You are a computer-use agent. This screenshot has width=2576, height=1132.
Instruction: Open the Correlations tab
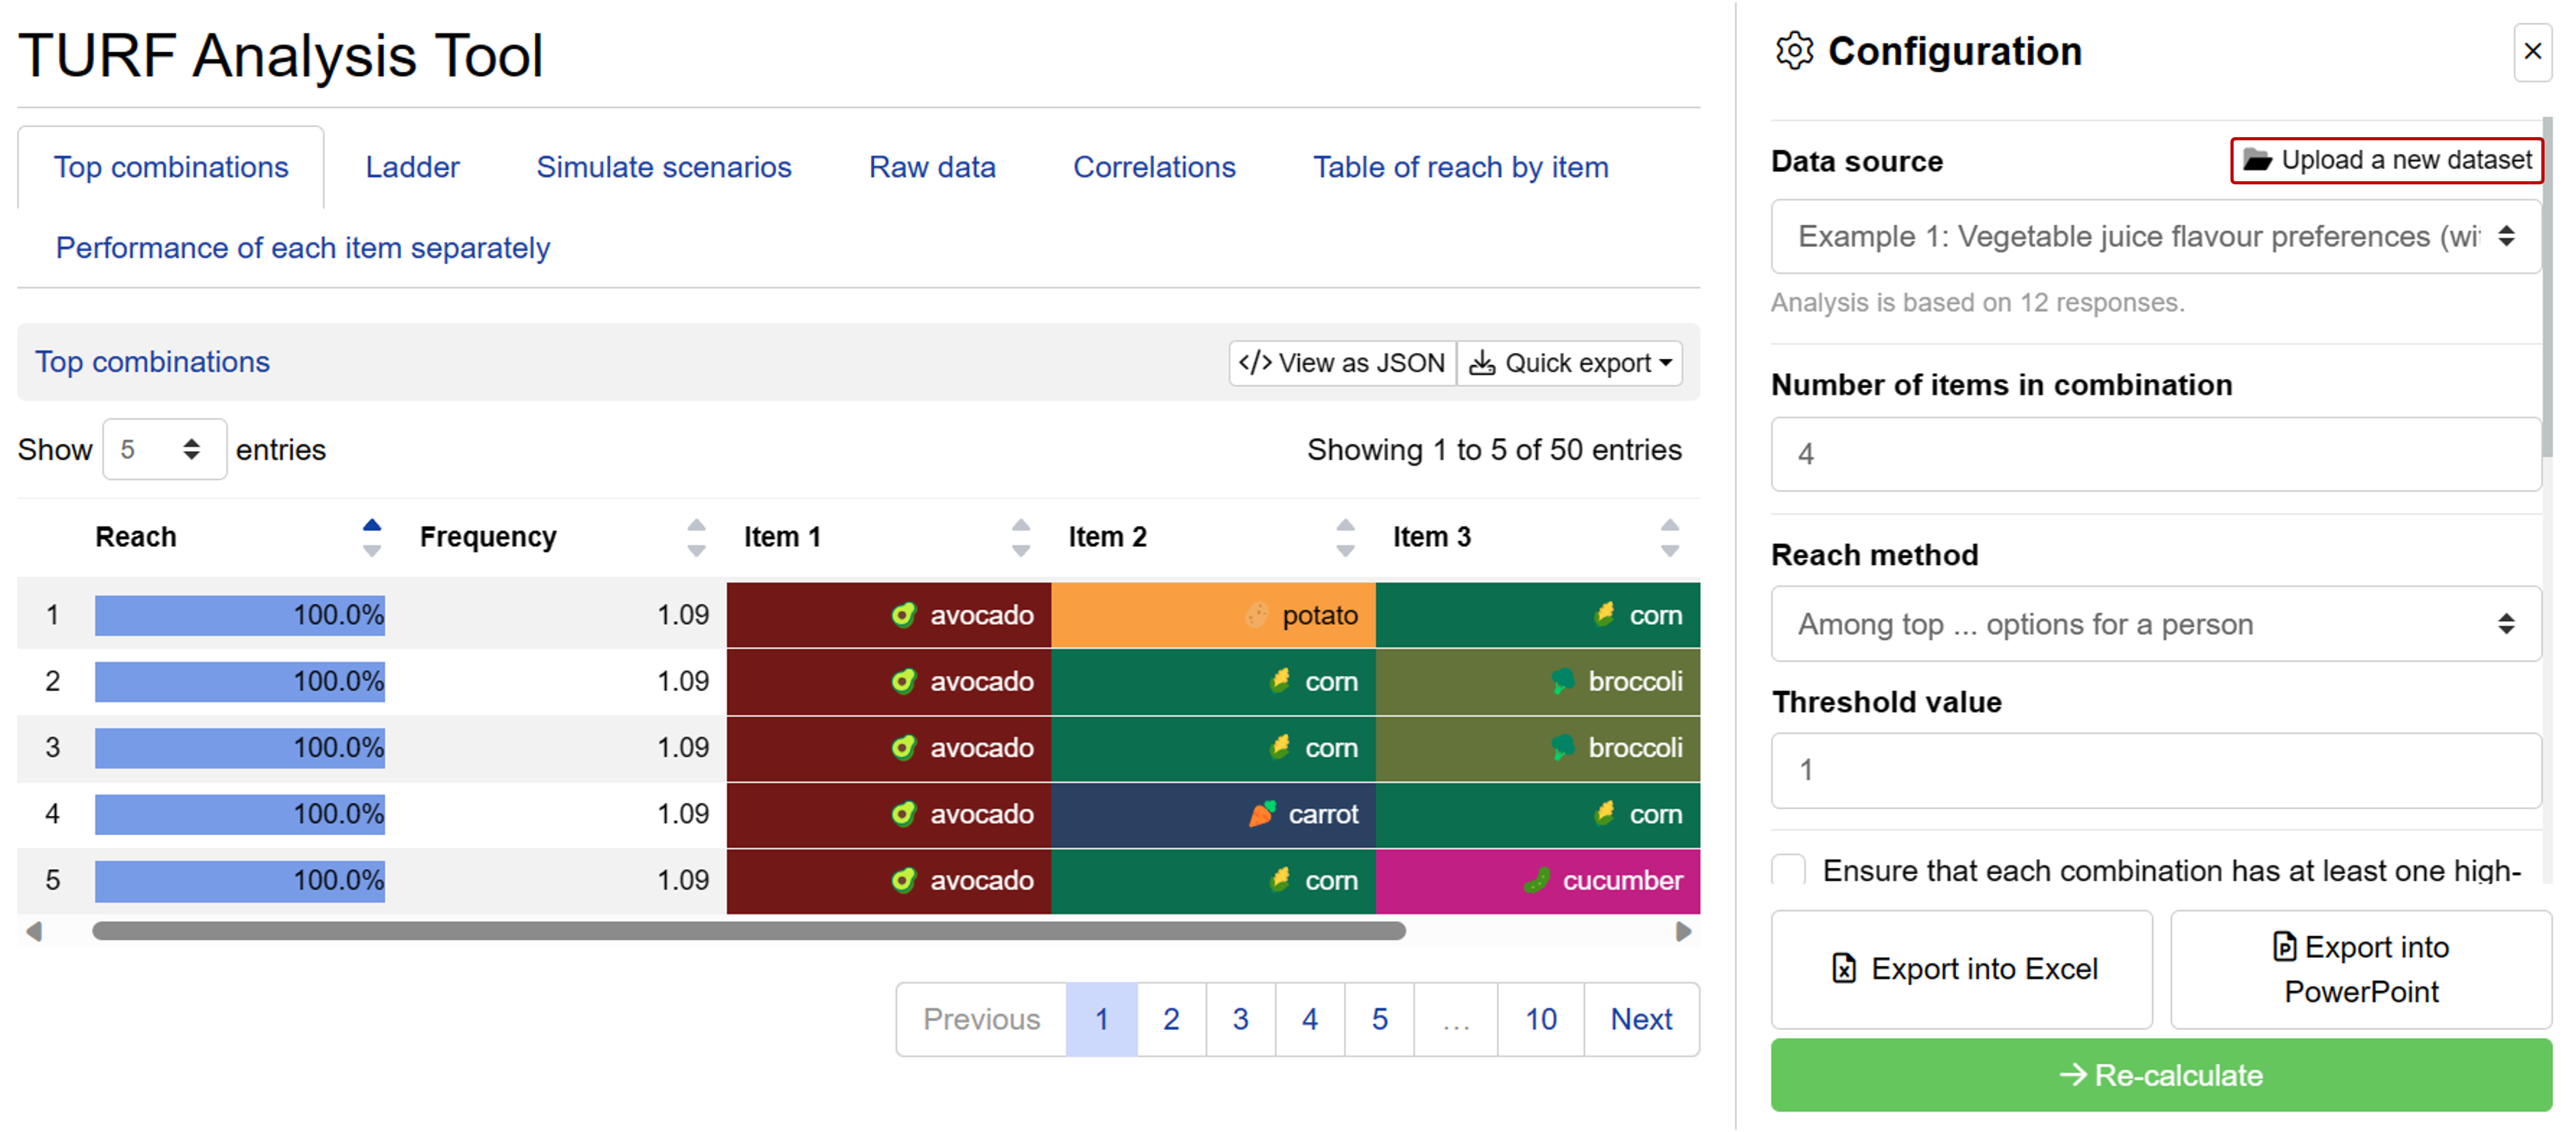(x=1154, y=167)
